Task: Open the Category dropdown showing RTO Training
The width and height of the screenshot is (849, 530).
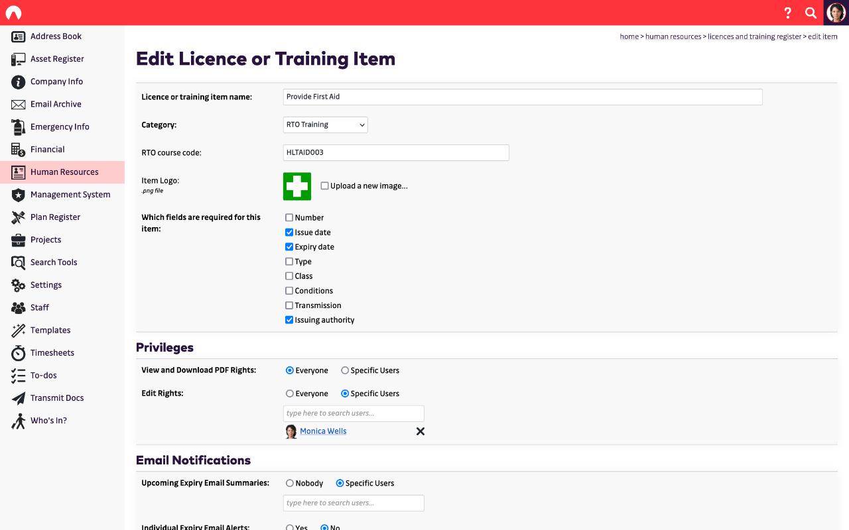Action: [x=325, y=125]
